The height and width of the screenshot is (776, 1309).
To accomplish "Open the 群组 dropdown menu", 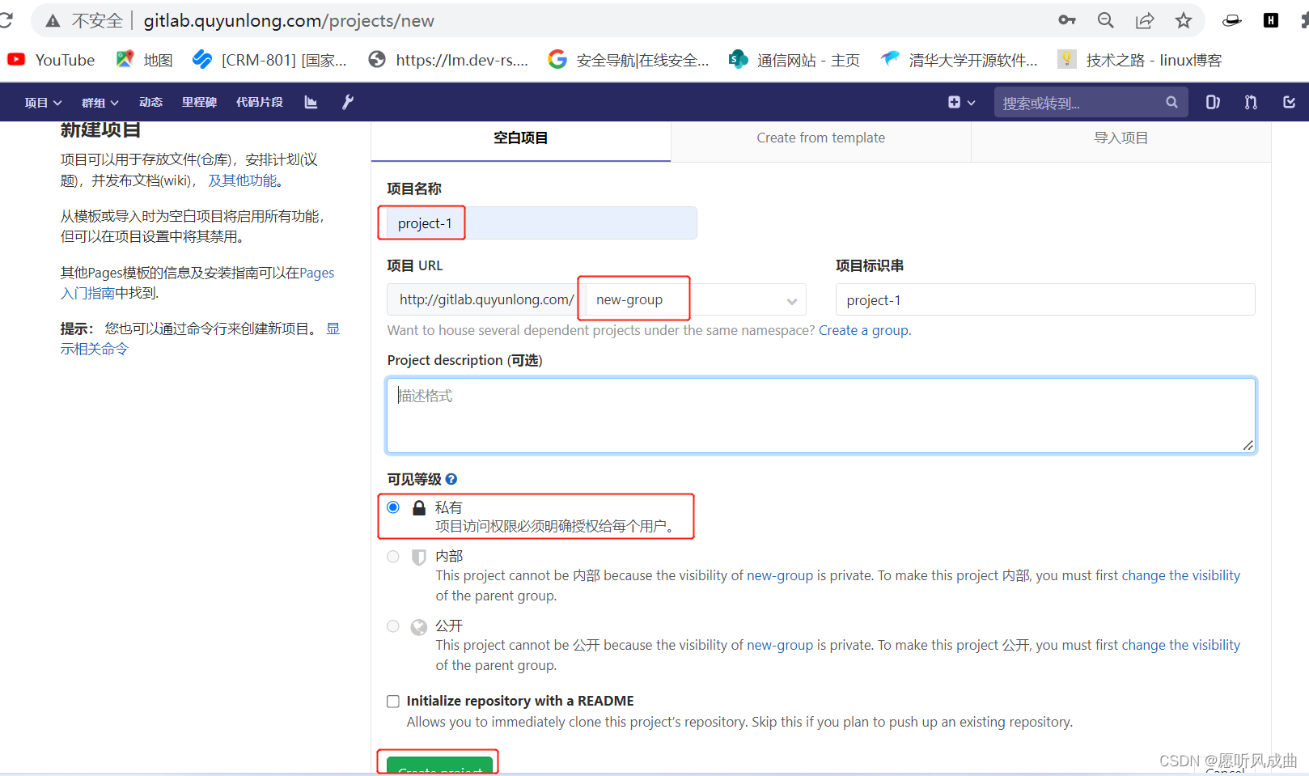I will (99, 102).
